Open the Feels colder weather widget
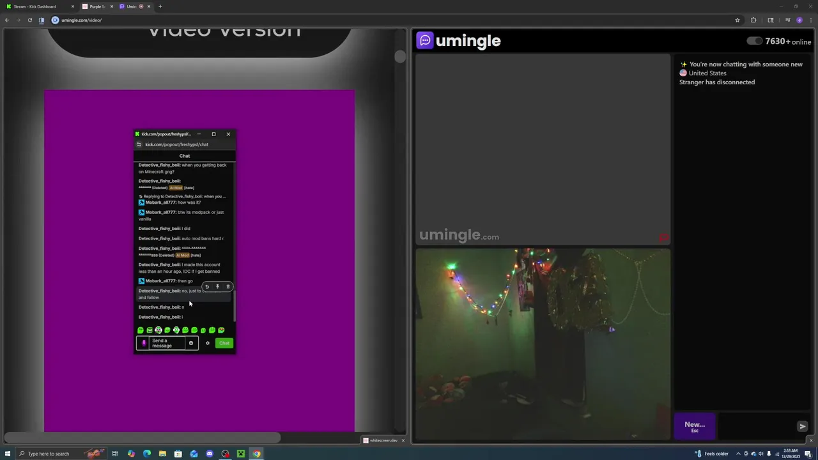 point(712,454)
